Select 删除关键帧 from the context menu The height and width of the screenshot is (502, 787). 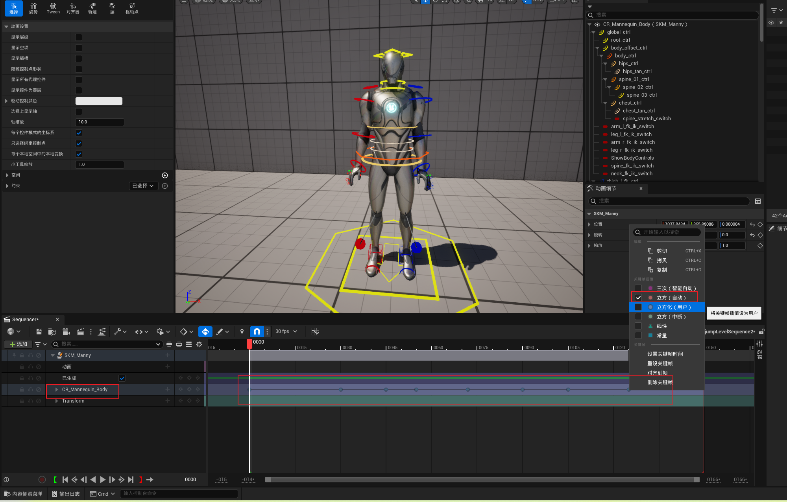[x=660, y=382]
